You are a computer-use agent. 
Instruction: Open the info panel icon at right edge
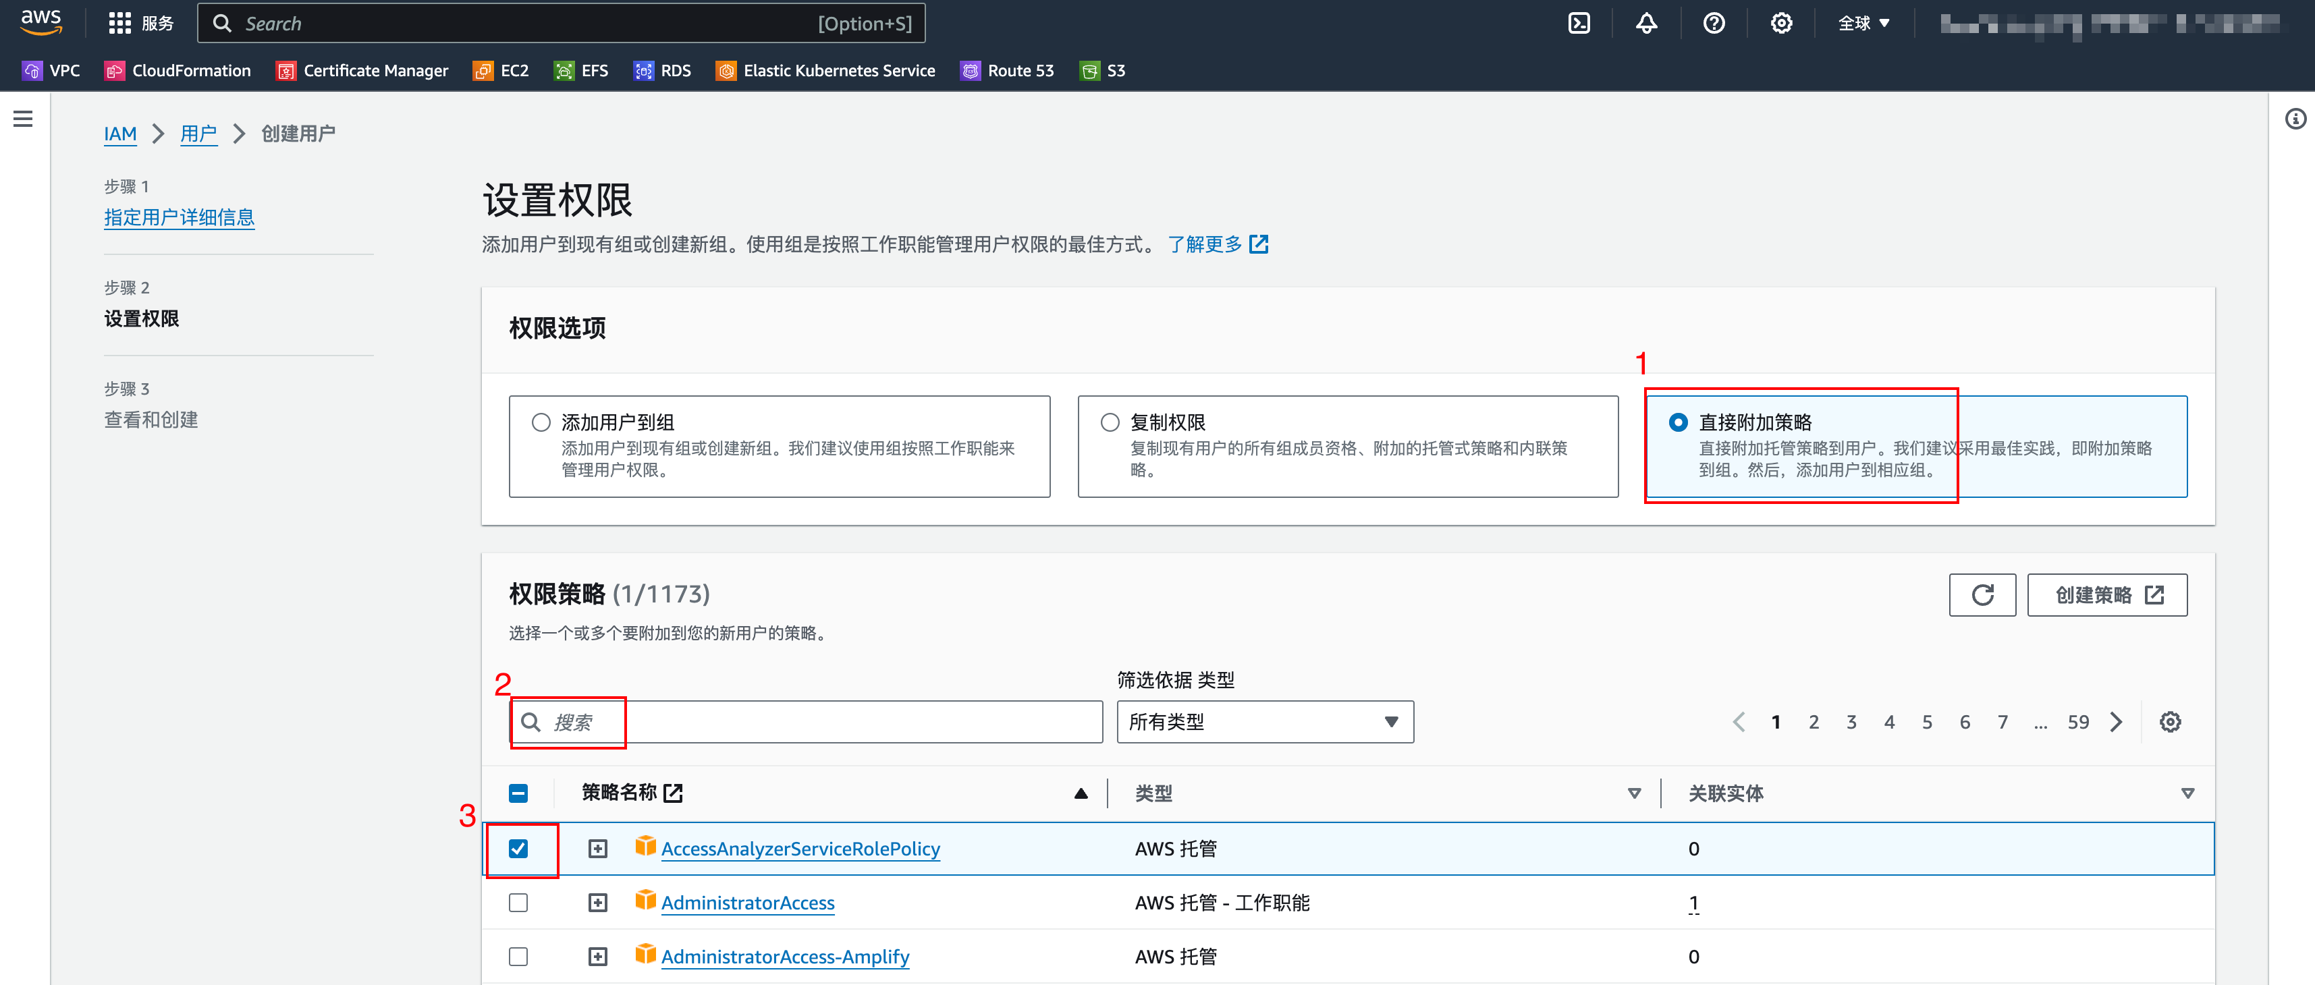[x=2295, y=119]
